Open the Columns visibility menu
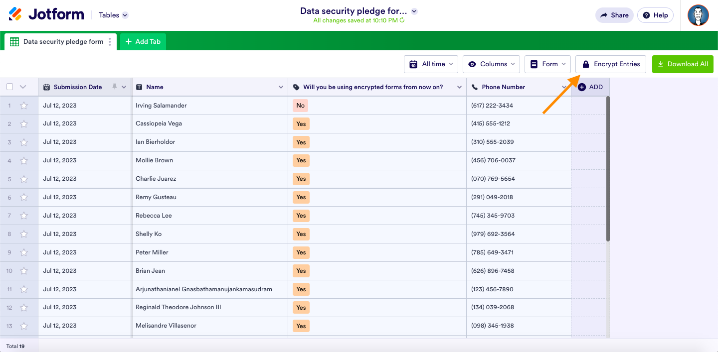Image resolution: width=718 pixels, height=352 pixels. coord(491,64)
